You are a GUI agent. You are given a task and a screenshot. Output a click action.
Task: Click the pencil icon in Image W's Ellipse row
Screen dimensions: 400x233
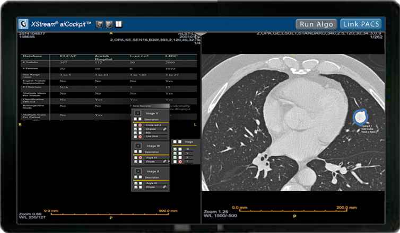[165, 162]
